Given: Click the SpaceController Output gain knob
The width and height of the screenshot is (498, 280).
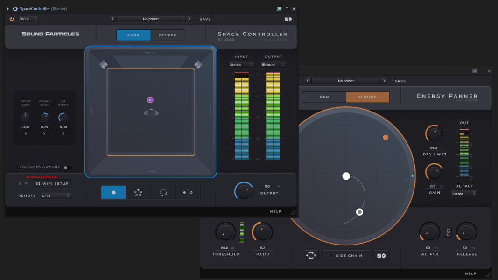Looking at the screenshot, I should tap(244, 191).
